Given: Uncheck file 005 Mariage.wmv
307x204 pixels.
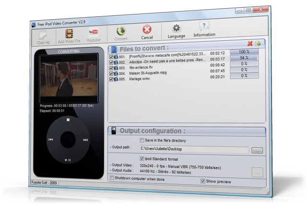Looking at the screenshot, I should pyautogui.click(x=111, y=79).
